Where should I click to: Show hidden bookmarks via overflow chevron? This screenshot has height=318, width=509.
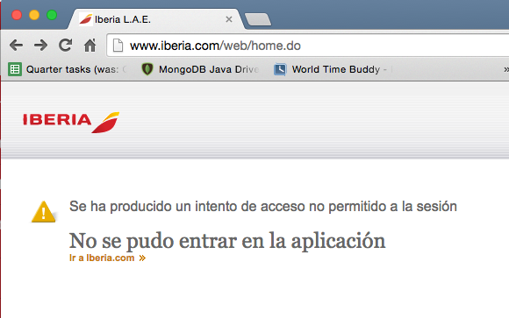pos(505,69)
